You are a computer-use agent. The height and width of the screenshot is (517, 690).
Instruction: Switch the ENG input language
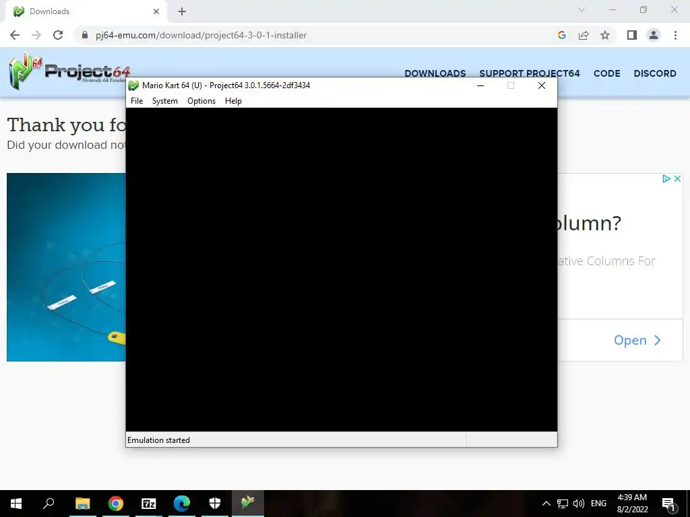click(598, 504)
